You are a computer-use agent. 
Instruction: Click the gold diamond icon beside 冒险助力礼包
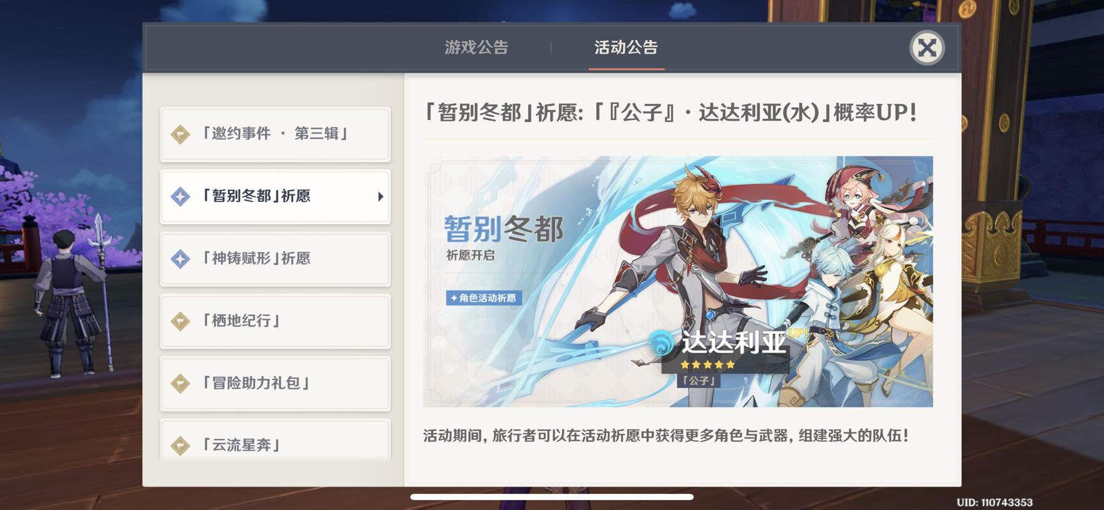click(x=181, y=383)
